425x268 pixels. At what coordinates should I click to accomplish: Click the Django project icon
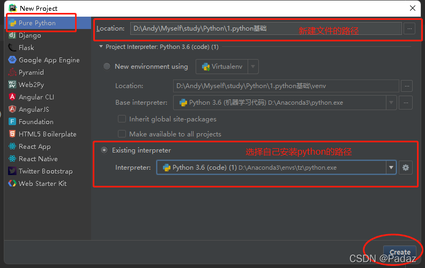12,35
